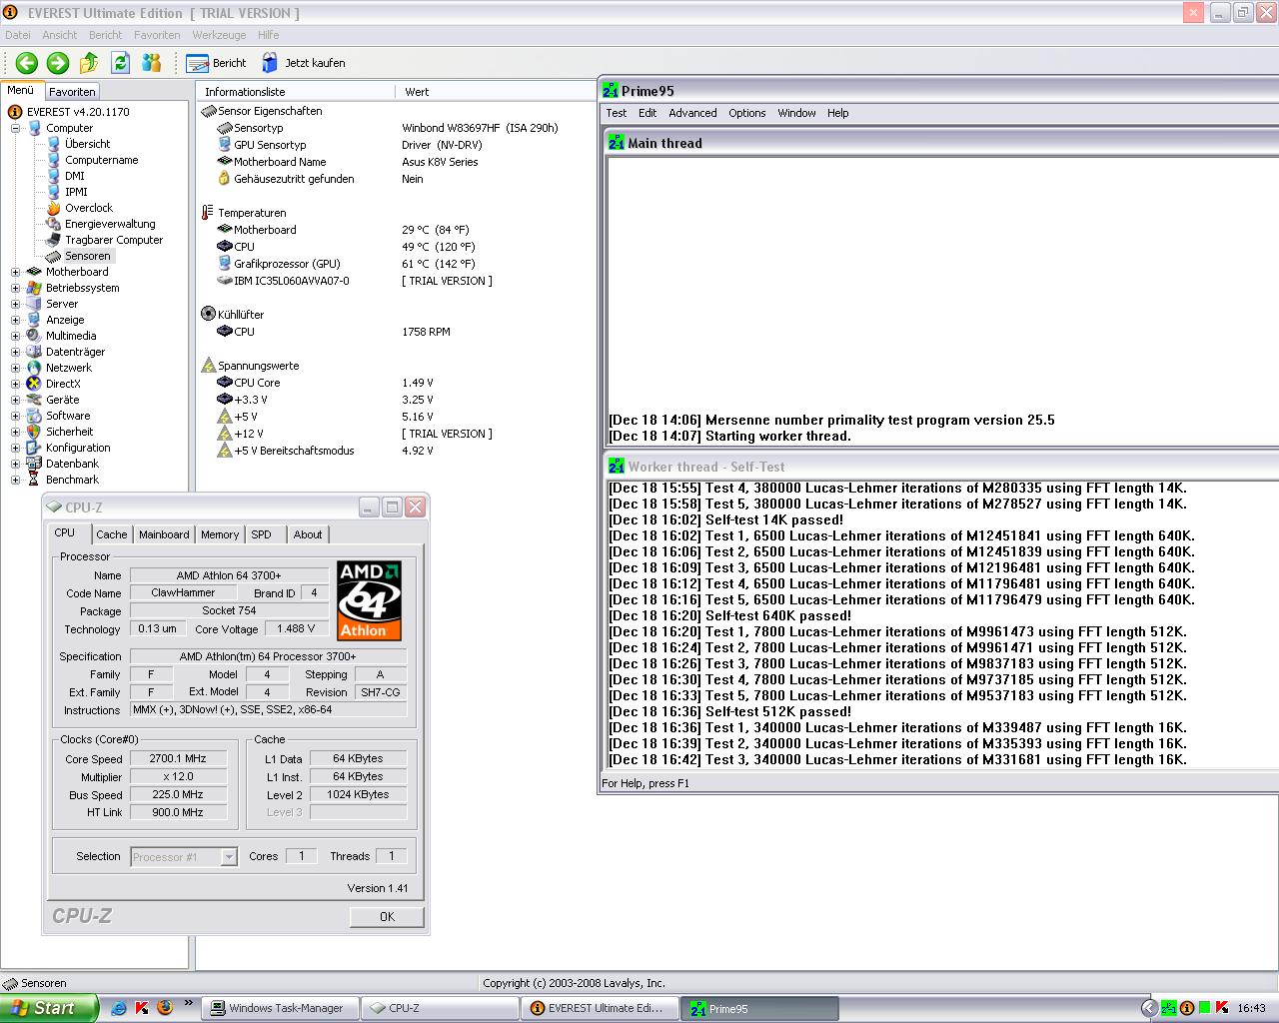Viewport: 1279px width, 1023px height.
Task: Open the Werkzeuge menu in EVEREST
Action: point(219,35)
